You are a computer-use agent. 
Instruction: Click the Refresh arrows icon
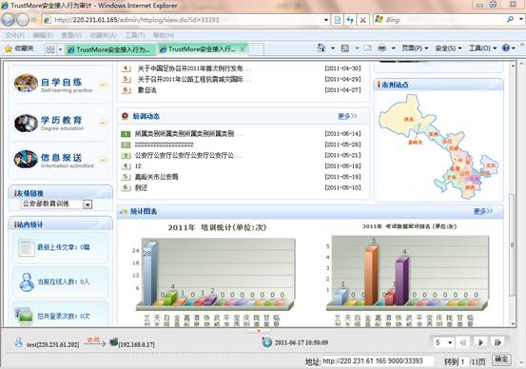[350, 20]
